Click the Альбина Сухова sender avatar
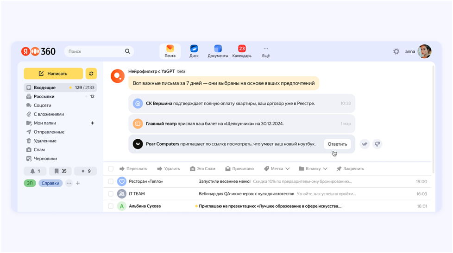Image resolution: width=453 pixels, height=253 pixels. click(x=122, y=206)
